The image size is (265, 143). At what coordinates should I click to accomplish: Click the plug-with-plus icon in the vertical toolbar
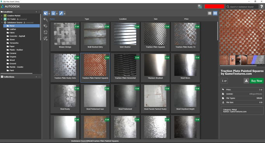click(45, 38)
